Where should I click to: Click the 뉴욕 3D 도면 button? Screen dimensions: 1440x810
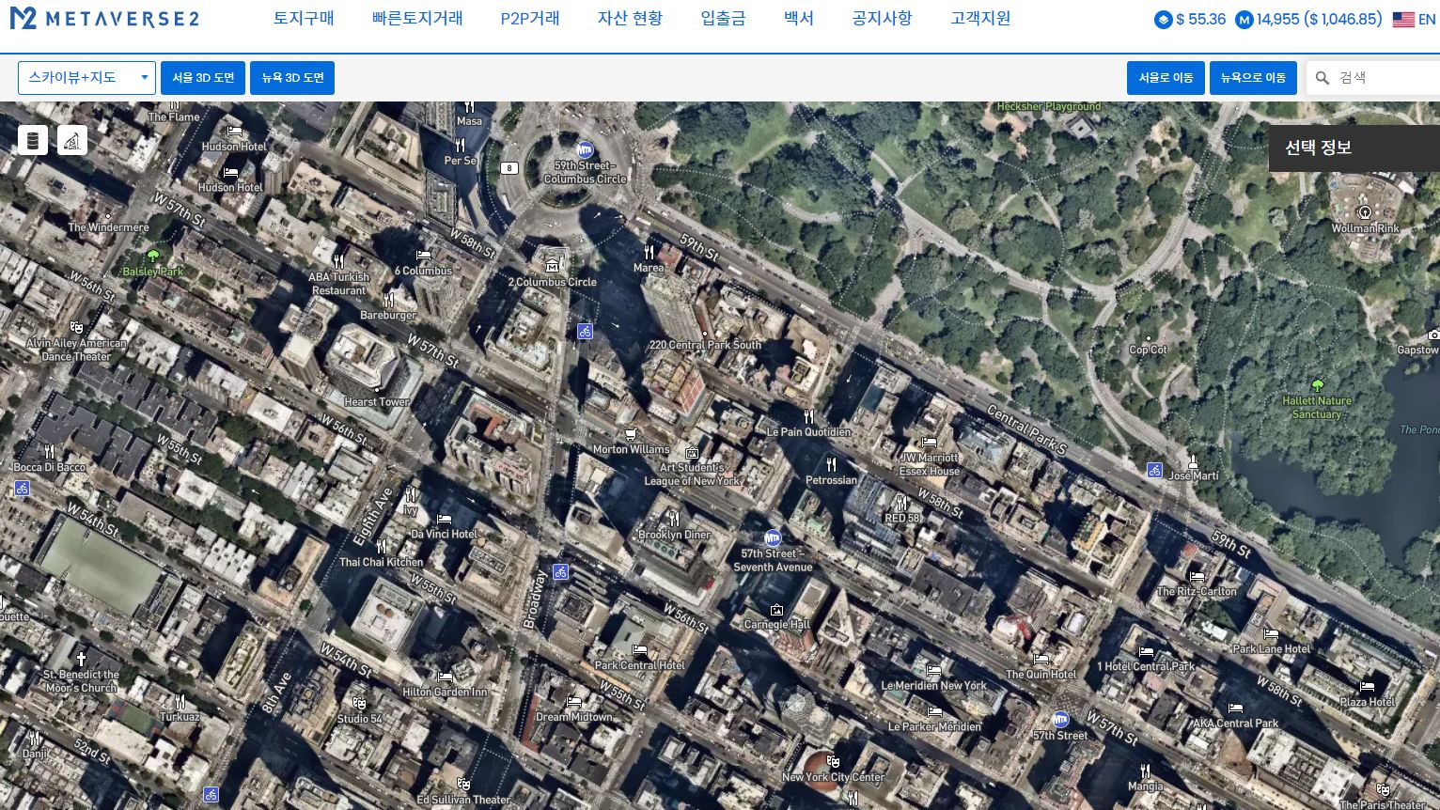pyautogui.click(x=292, y=78)
